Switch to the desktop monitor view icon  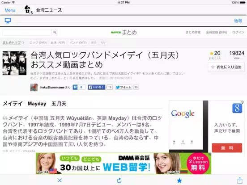[x=8, y=21]
